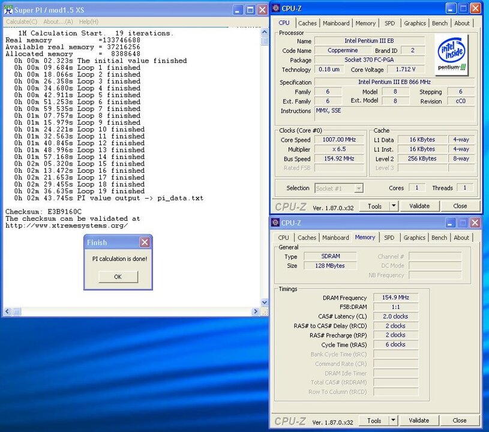Expand Tools dropdown arrow in lower CPU-Z
The width and height of the screenshot is (489, 432).
pyautogui.click(x=393, y=421)
